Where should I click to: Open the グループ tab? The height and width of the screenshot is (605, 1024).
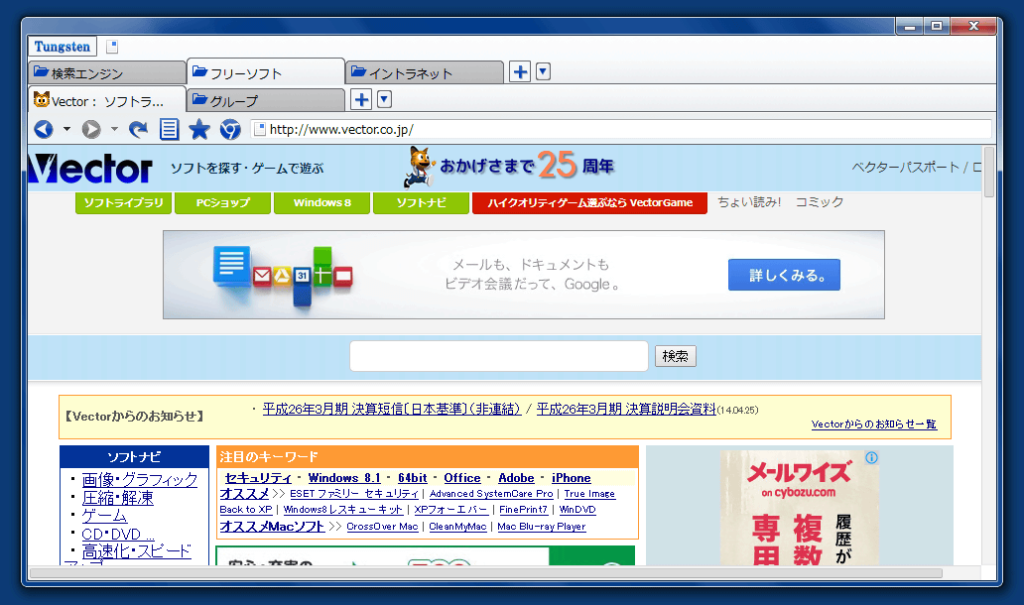point(266,100)
